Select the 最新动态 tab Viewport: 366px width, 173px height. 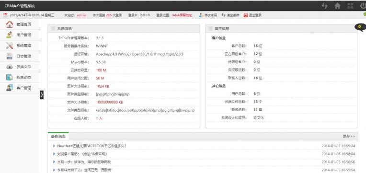click(x=58, y=137)
